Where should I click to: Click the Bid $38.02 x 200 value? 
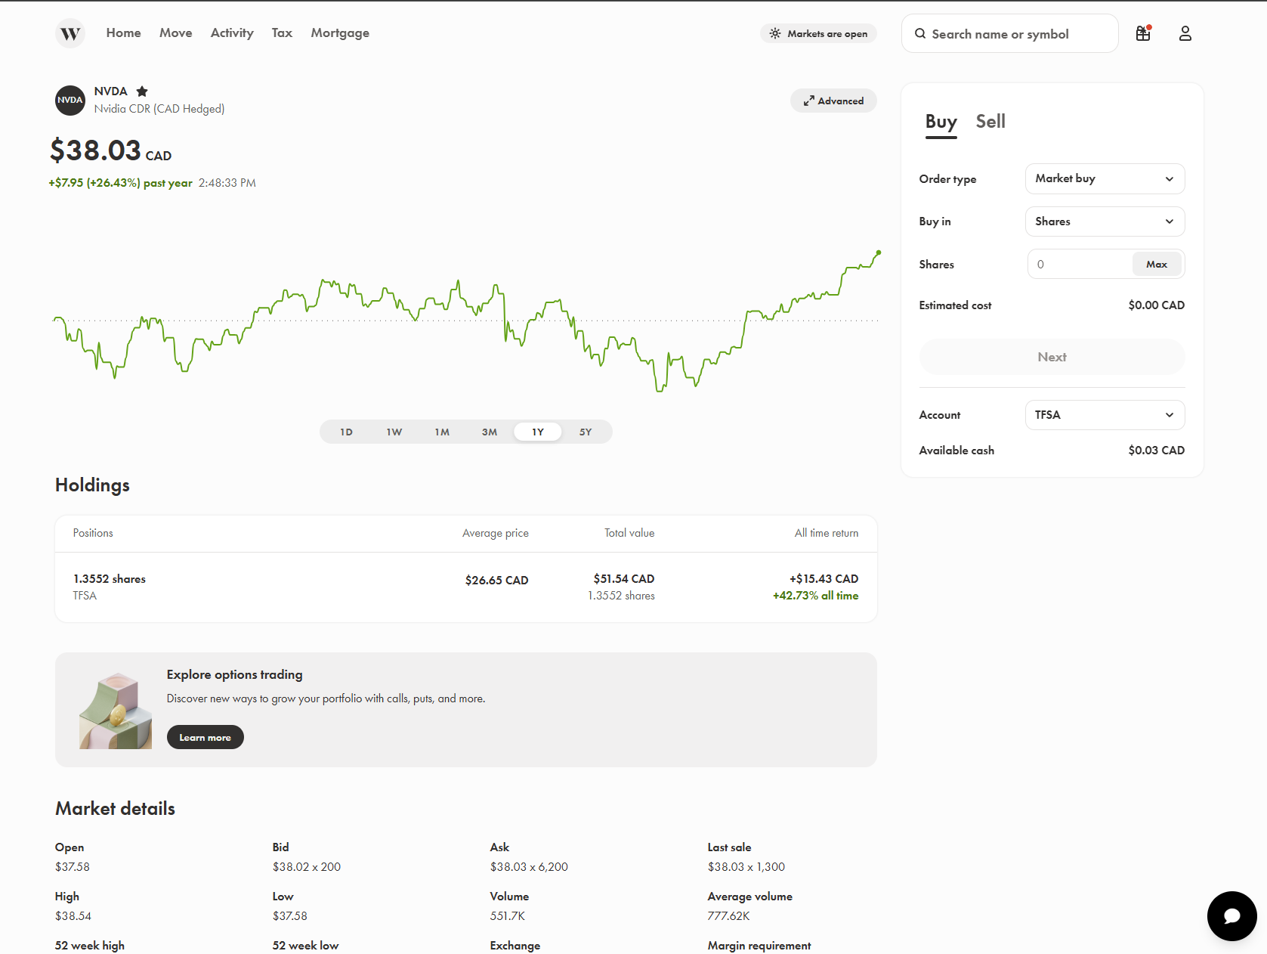[x=306, y=867]
